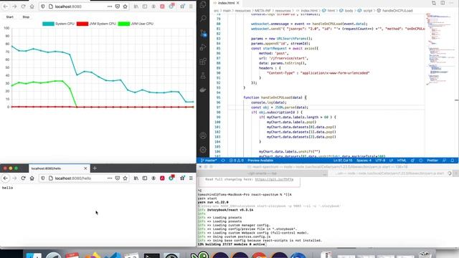Image resolution: width=459 pixels, height=258 pixels.
Task: Select the index.html editor tab
Action: point(226,3)
